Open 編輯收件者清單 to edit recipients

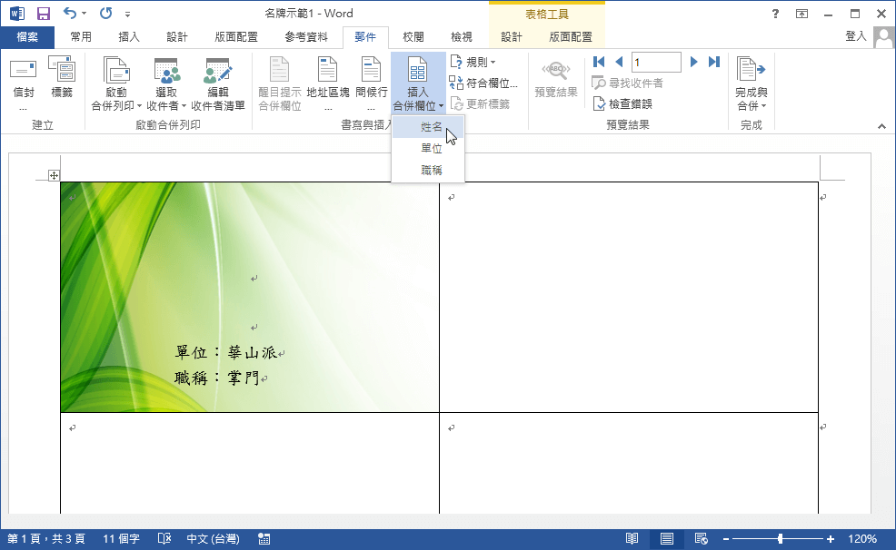216,80
